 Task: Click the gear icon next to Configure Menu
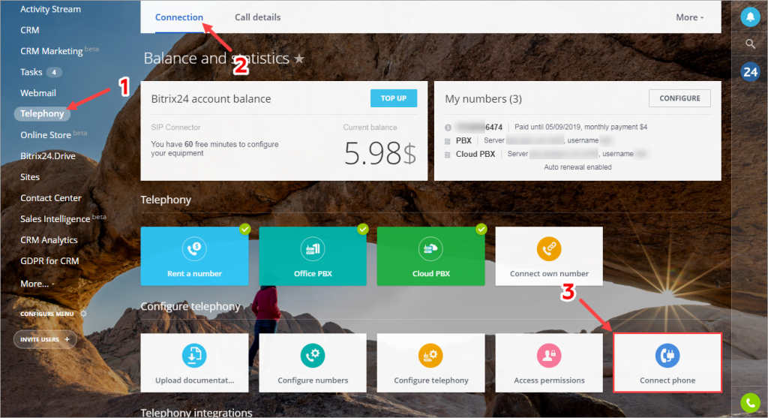pos(83,314)
